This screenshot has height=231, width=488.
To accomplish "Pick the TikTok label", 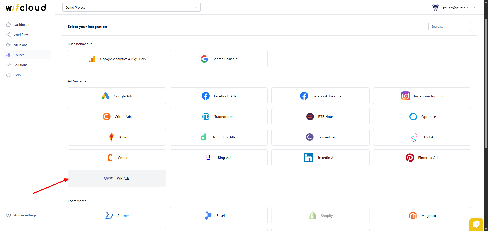I will click(x=429, y=137).
